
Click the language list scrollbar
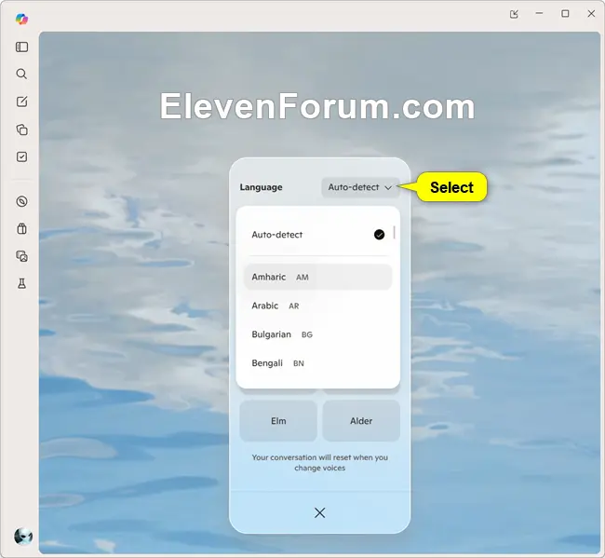coord(394,233)
